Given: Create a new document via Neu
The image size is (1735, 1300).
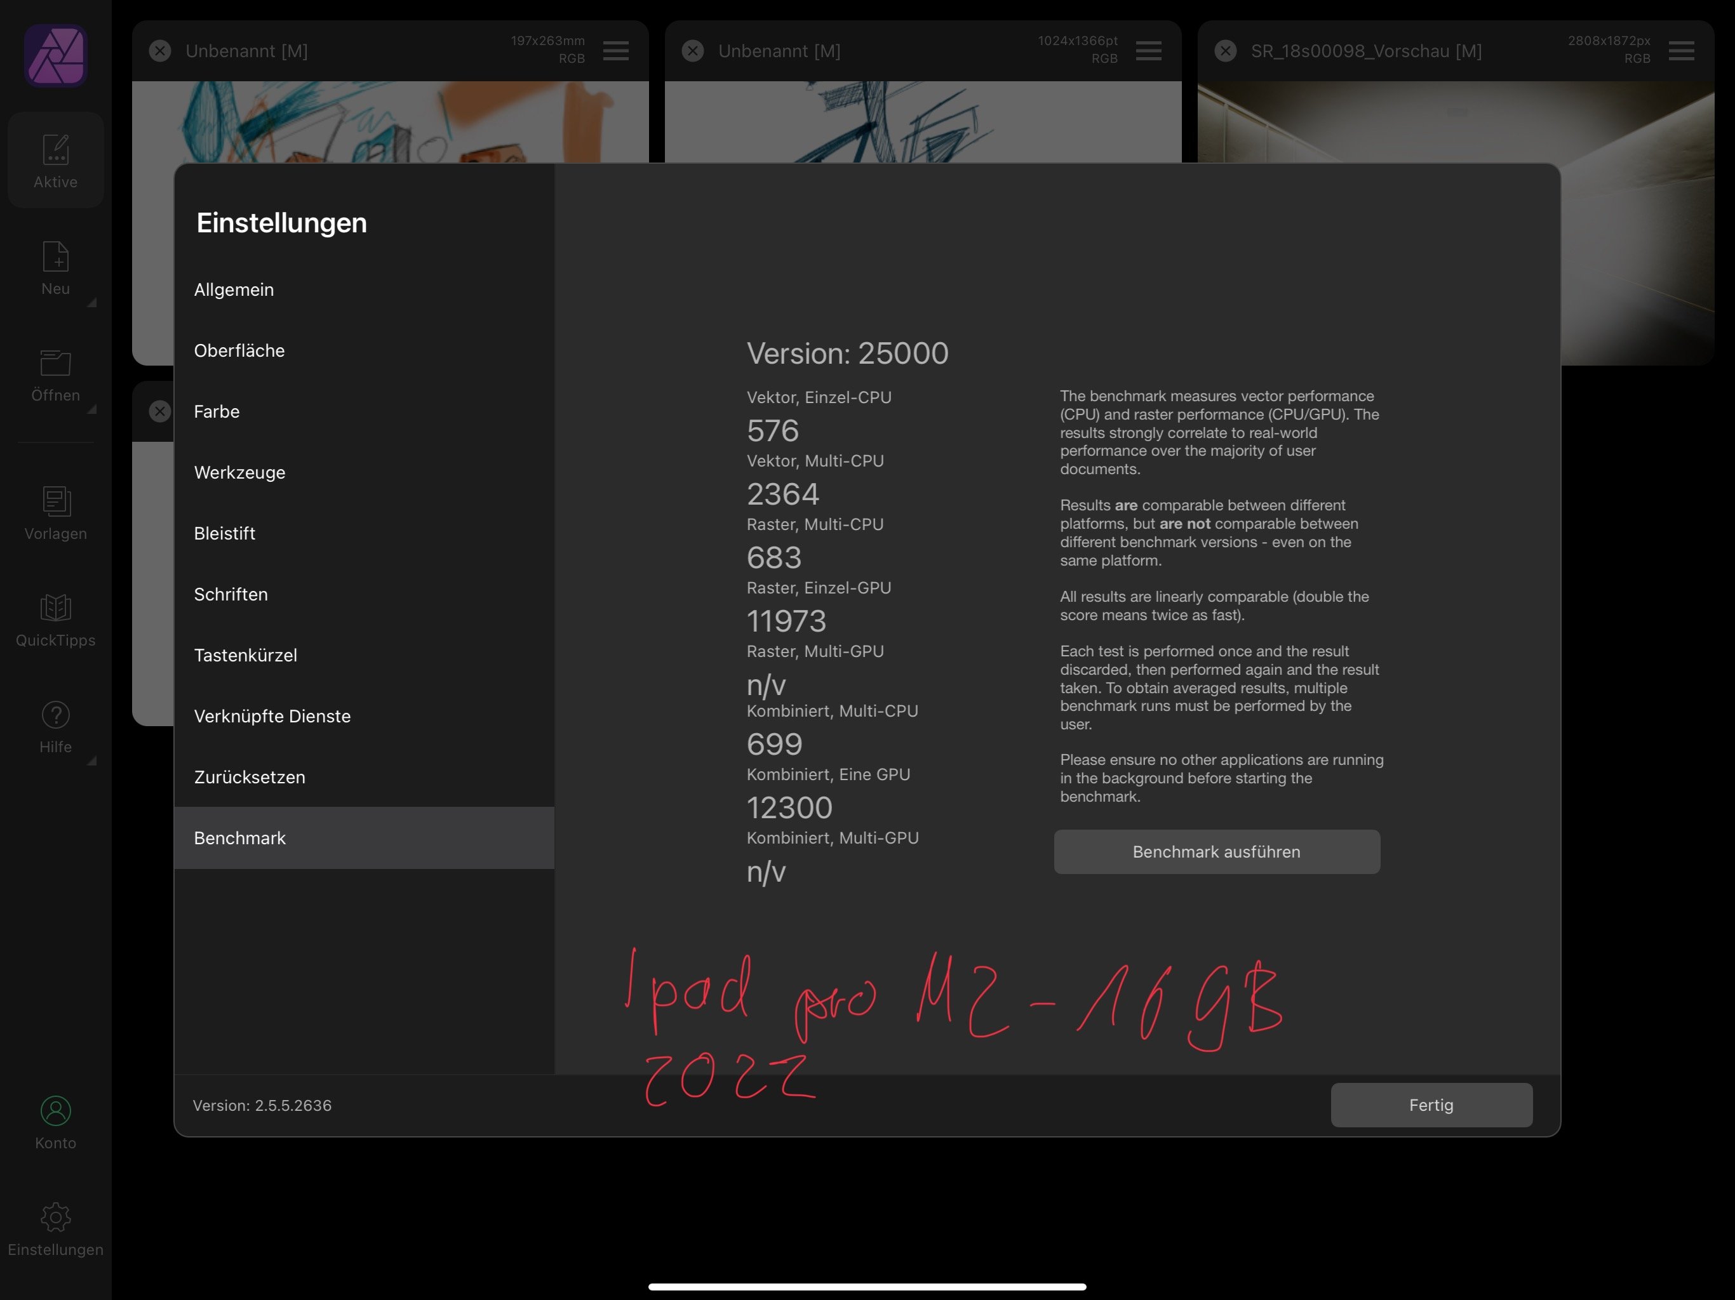Looking at the screenshot, I should pos(55,268).
